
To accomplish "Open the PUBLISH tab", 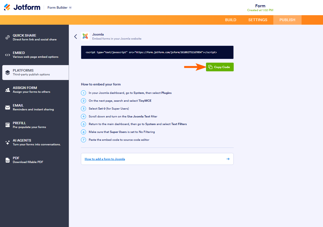I will point(287,20).
